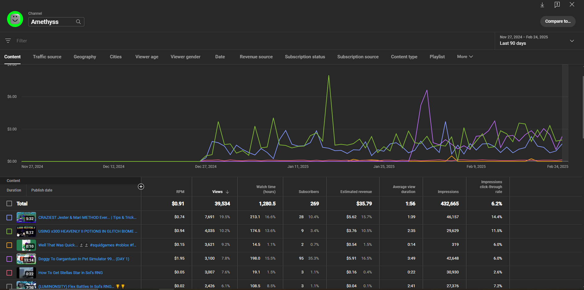Switch to the Date tab
Viewport: 584px width, 290px height.
tap(220, 57)
